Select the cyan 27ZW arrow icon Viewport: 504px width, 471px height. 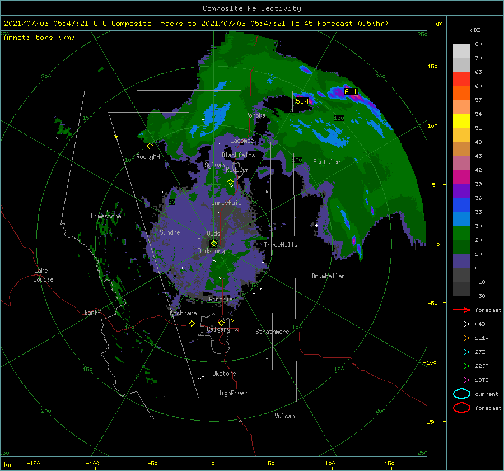point(461,352)
